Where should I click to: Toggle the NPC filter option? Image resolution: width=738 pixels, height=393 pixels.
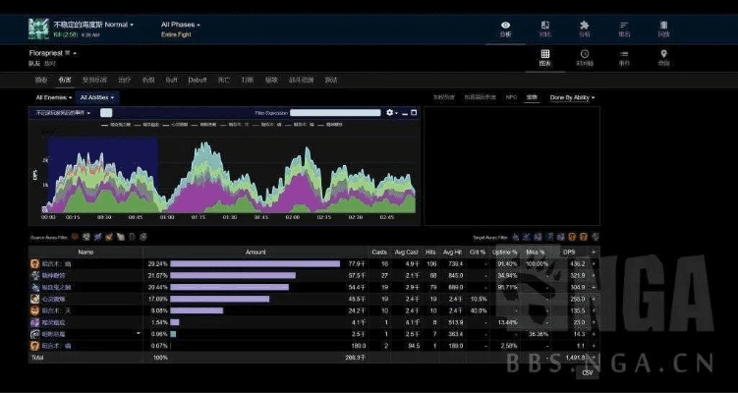tap(510, 97)
